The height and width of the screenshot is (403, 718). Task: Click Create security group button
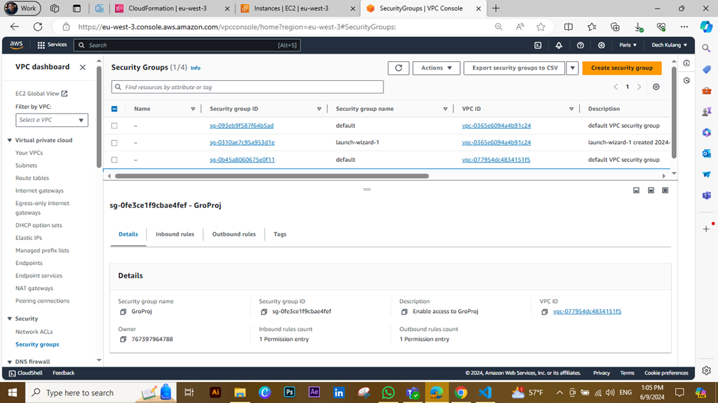622,68
